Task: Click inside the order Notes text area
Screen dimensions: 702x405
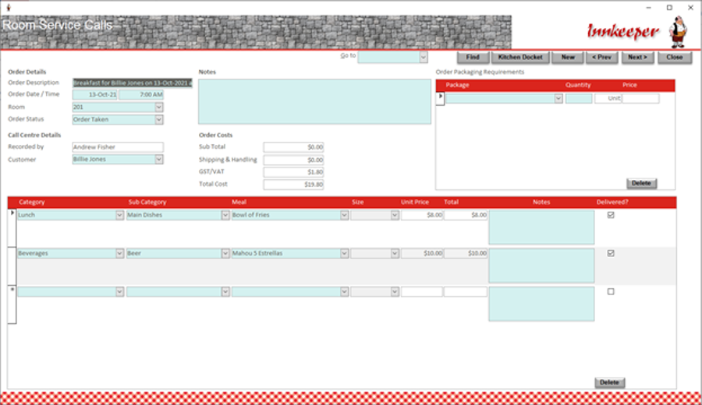Action: pyautogui.click(x=315, y=102)
